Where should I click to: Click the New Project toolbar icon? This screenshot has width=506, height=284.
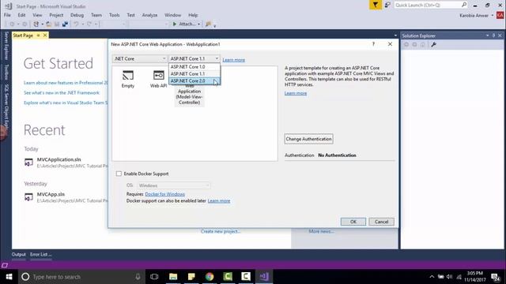(36, 24)
